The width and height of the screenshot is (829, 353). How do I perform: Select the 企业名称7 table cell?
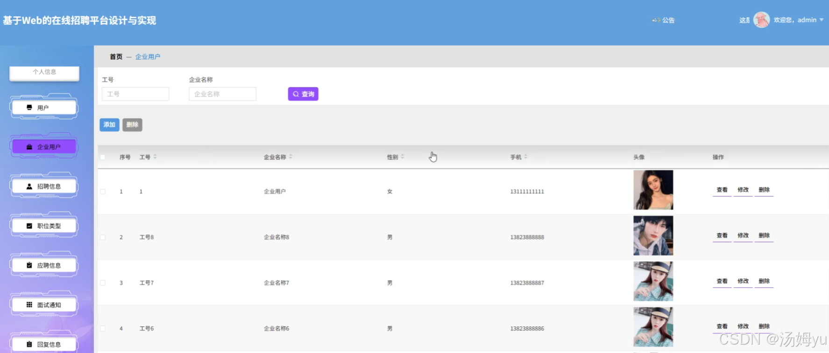click(276, 283)
